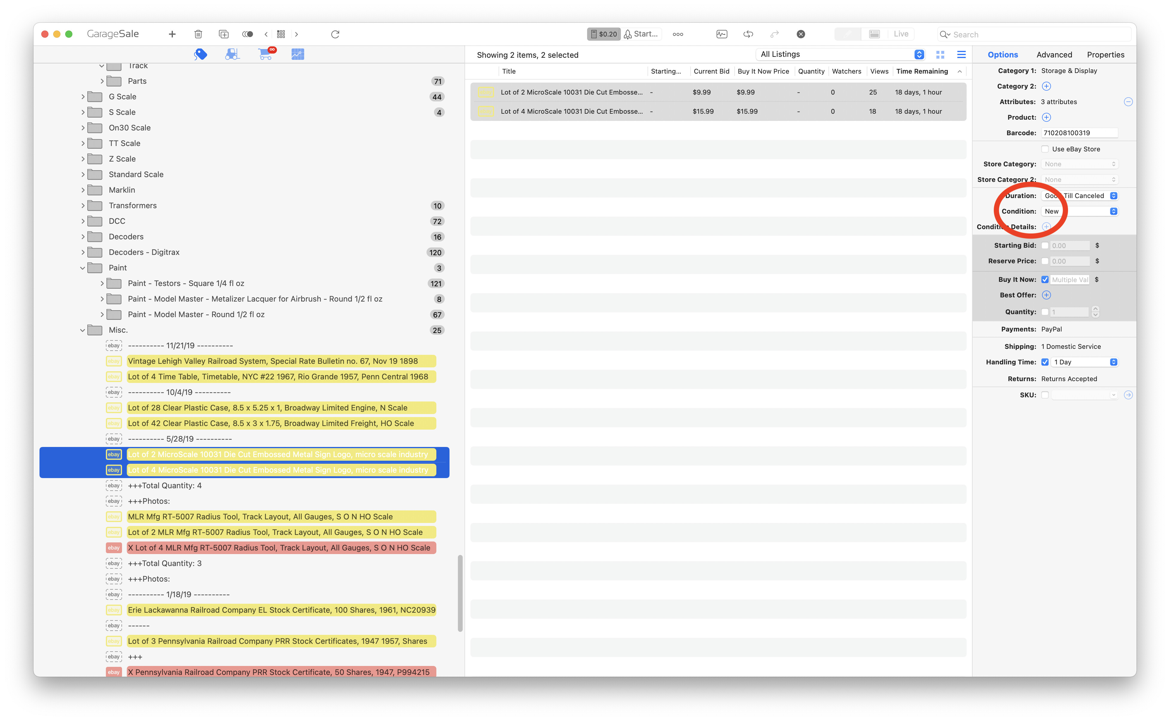The width and height of the screenshot is (1170, 721).
Task: Collapse the Paint folder
Action: pos(83,268)
